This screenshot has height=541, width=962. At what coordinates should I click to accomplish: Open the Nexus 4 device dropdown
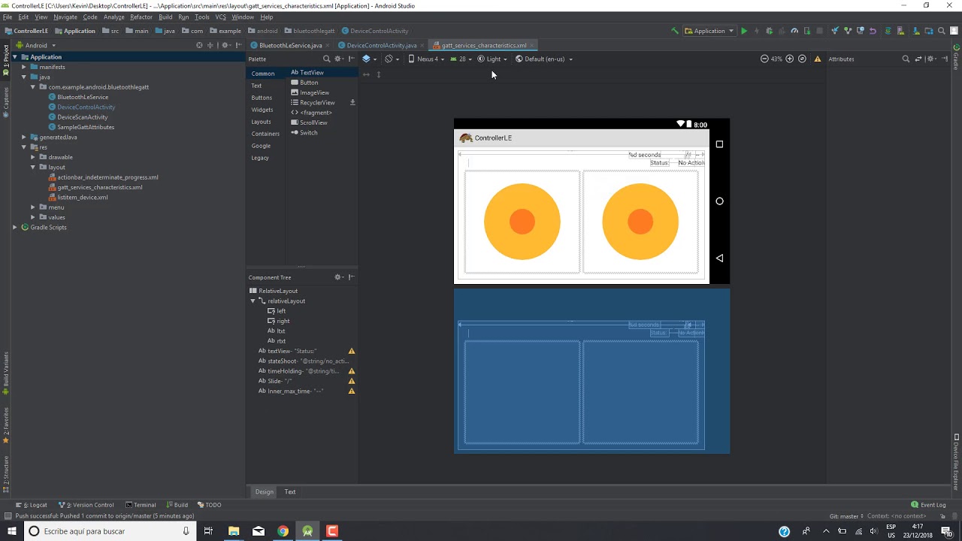[x=427, y=59]
